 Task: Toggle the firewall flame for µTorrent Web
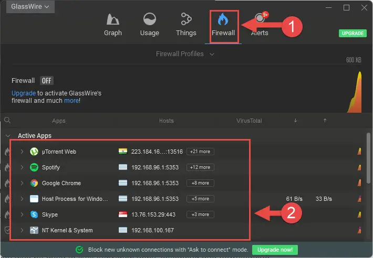[7, 152]
